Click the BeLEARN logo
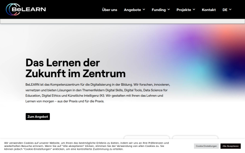 click(26, 9)
